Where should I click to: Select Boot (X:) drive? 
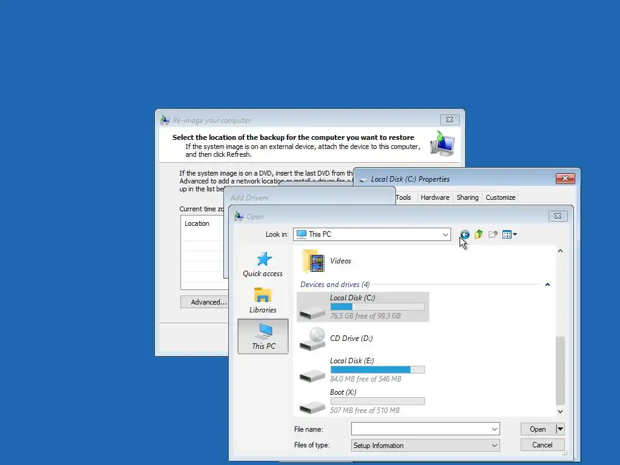(x=362, y=401)
